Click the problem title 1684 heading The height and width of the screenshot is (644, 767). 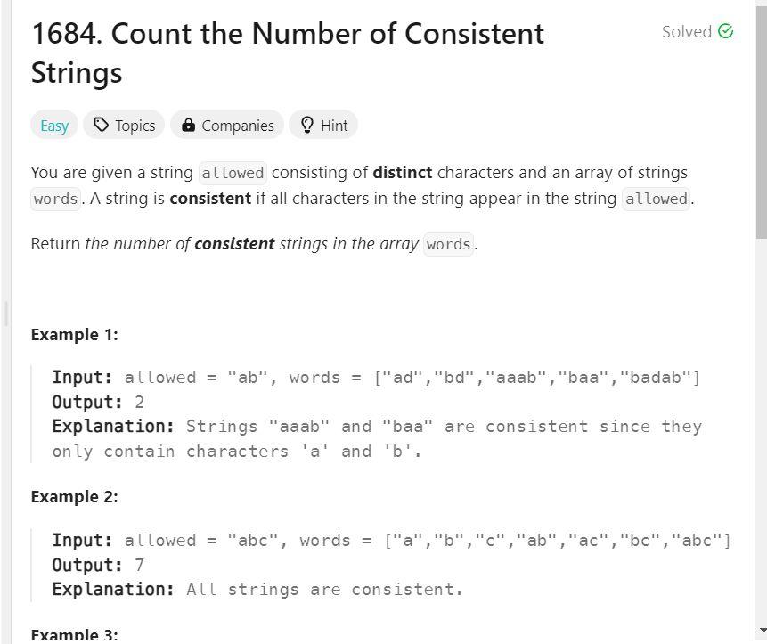point(288,53)
